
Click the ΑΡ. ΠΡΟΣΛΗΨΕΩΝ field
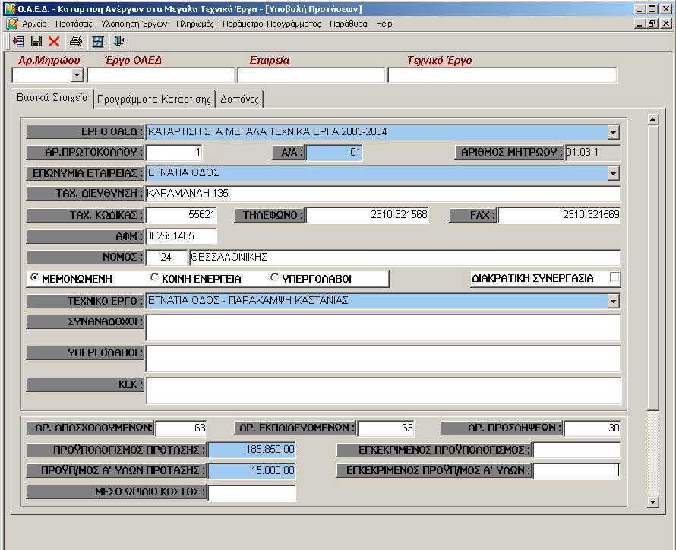coord(592,428)
